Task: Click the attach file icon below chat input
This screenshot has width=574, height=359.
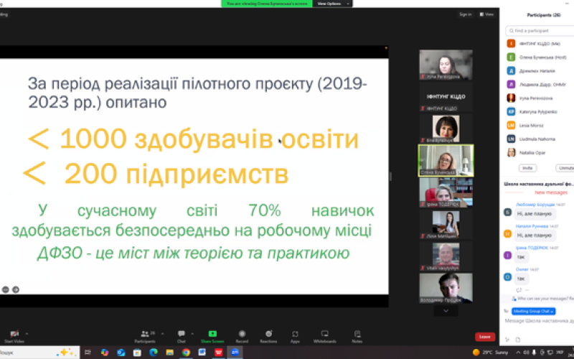Action: click(517, 340)
